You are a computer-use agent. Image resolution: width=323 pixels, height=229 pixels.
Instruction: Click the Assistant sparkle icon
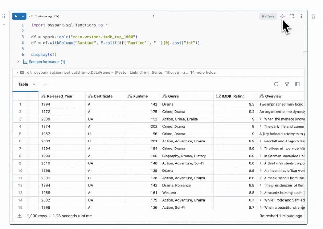(282, 16)
